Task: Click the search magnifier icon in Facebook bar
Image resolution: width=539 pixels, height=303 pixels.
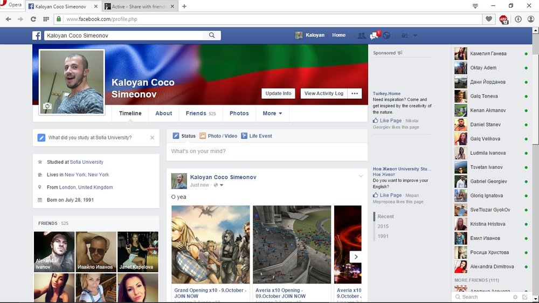Action: [x=212, y=36]
